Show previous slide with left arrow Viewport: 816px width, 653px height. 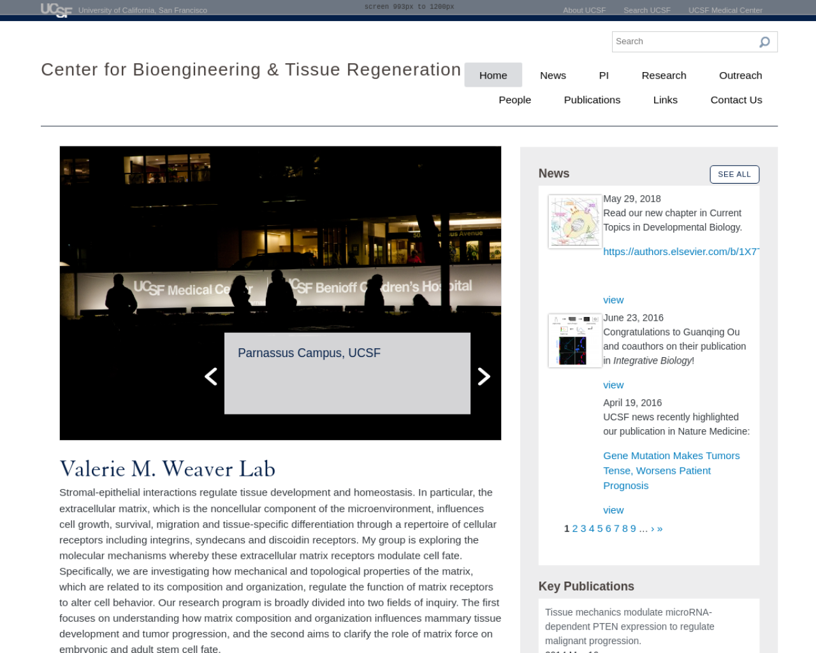tap(211, 377)
